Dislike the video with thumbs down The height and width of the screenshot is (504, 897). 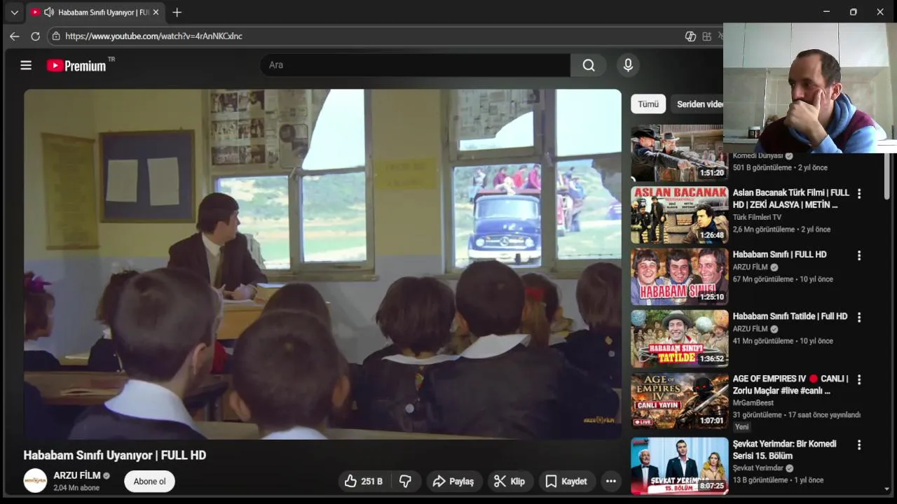coord(405,481)
